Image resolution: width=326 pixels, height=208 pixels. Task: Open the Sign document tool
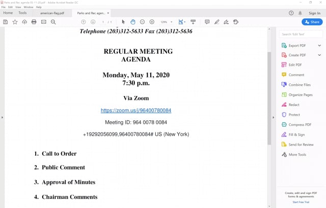226,22
